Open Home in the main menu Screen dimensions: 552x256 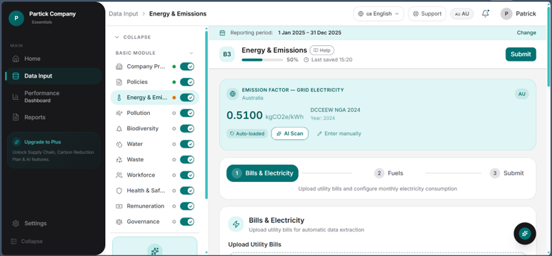pos(54,59)
